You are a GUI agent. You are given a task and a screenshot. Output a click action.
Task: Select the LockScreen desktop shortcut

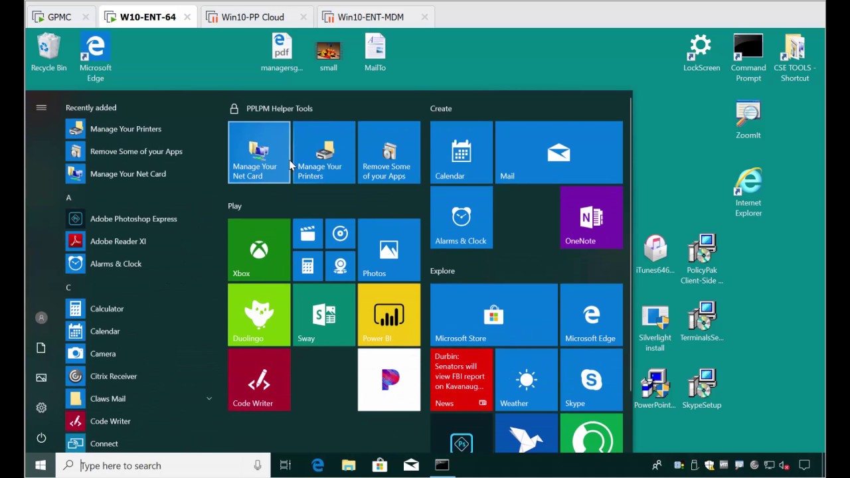[x=702, y=53]
